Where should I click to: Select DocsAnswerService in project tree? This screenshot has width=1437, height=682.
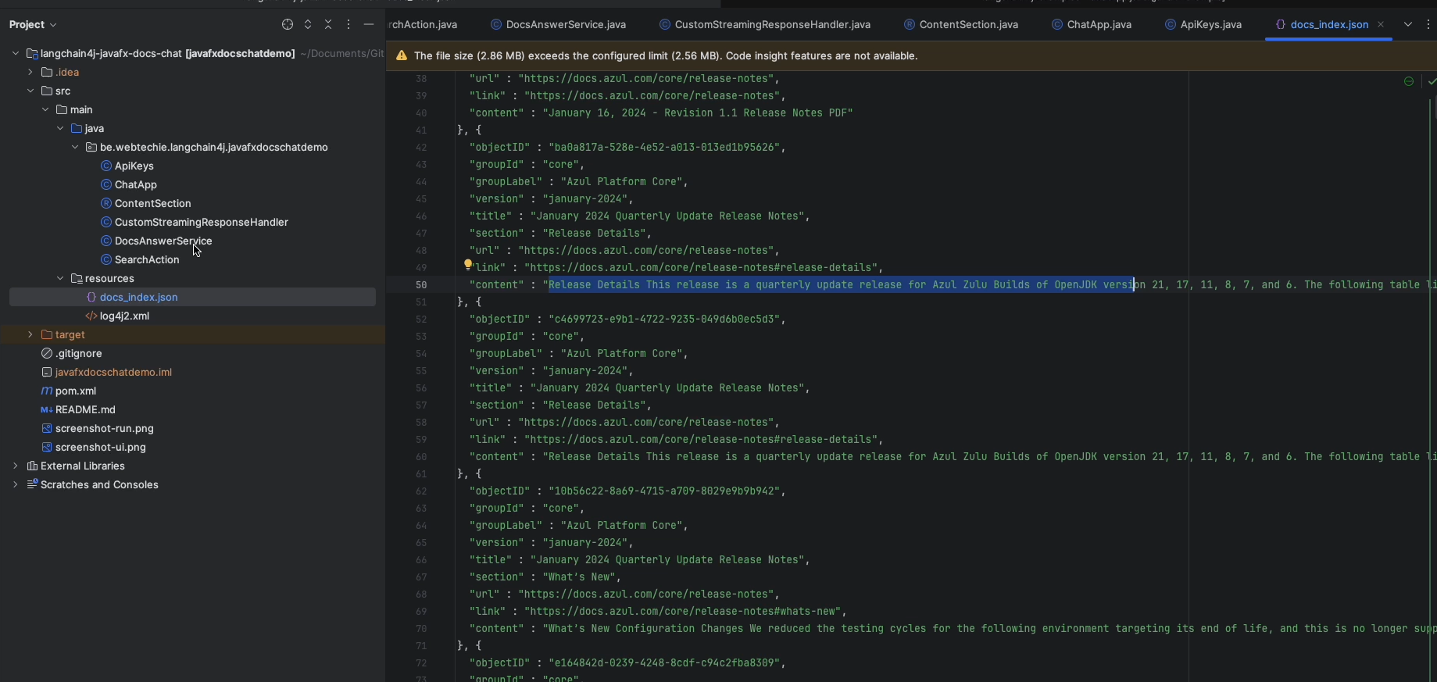tap(163, 241)
